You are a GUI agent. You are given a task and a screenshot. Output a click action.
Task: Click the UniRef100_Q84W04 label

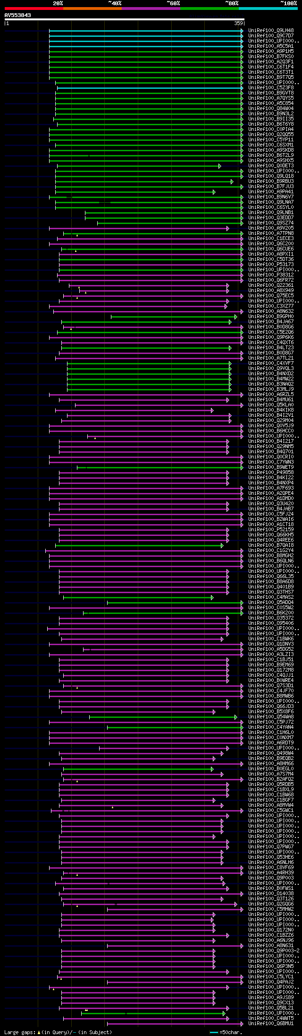click(x=271, y=109)
